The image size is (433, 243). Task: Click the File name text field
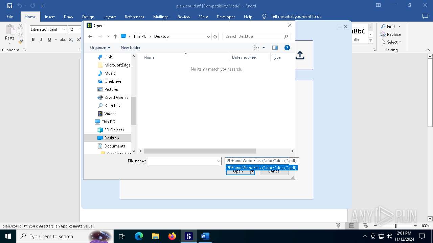[182, 161]
